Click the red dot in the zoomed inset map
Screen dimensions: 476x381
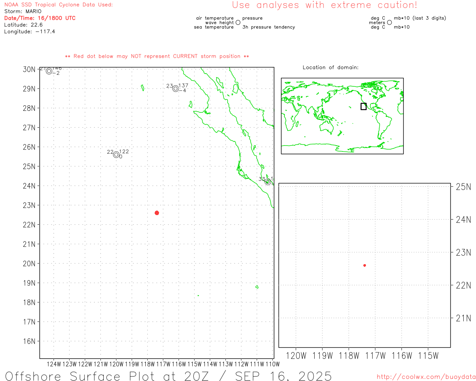pos(364,265)
